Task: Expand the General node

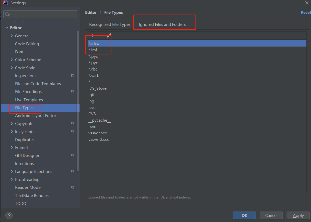Action: tap(12, 36)
